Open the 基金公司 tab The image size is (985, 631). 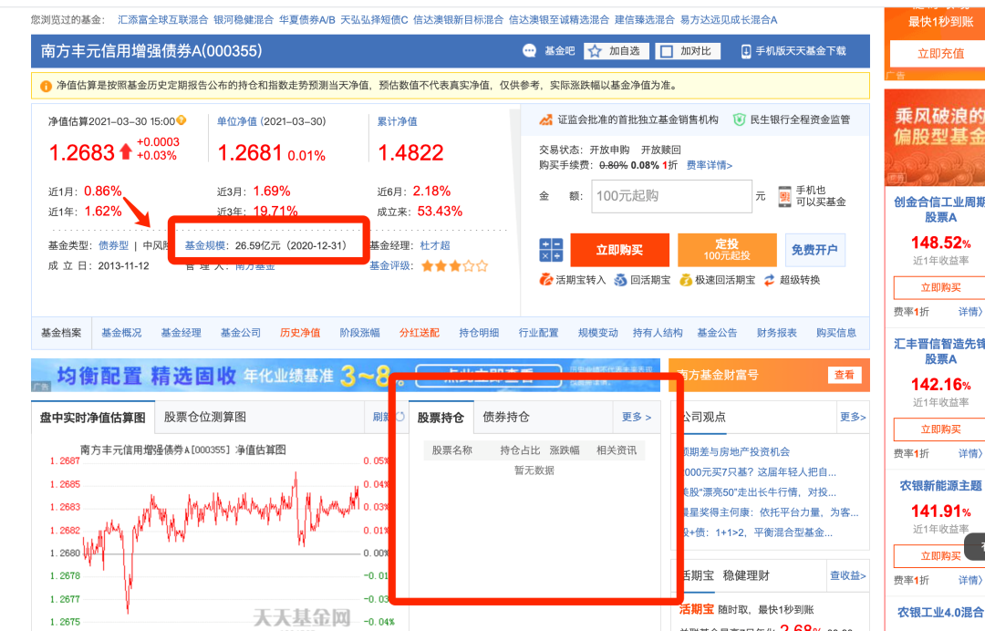click(241, 333)
